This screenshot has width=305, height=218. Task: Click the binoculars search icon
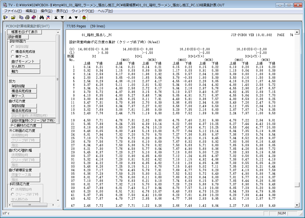(42, 18)
